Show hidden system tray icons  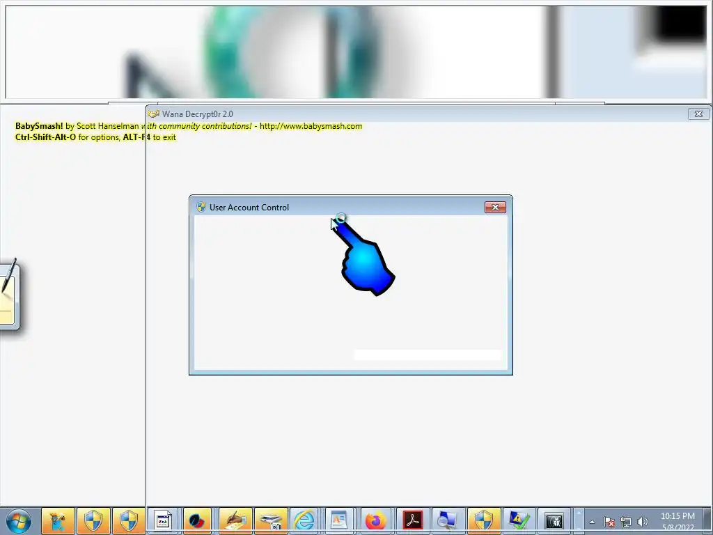(592, 522)
